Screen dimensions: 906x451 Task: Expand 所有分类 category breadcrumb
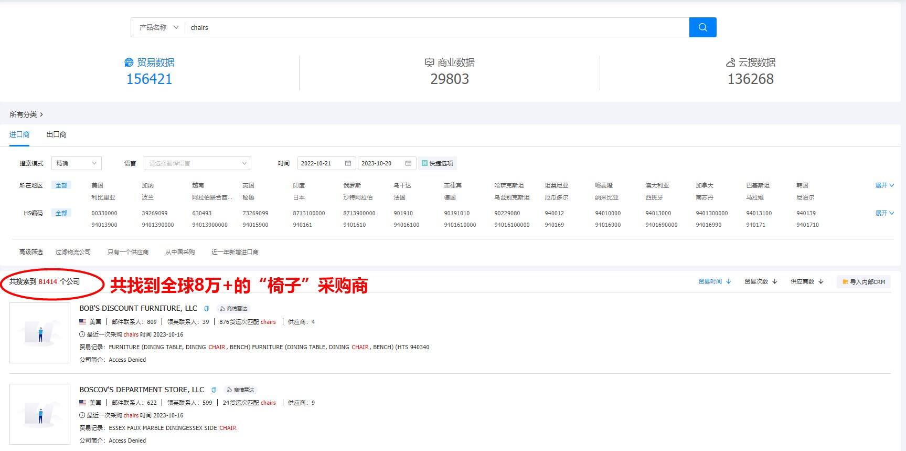[x=26, y=114]
